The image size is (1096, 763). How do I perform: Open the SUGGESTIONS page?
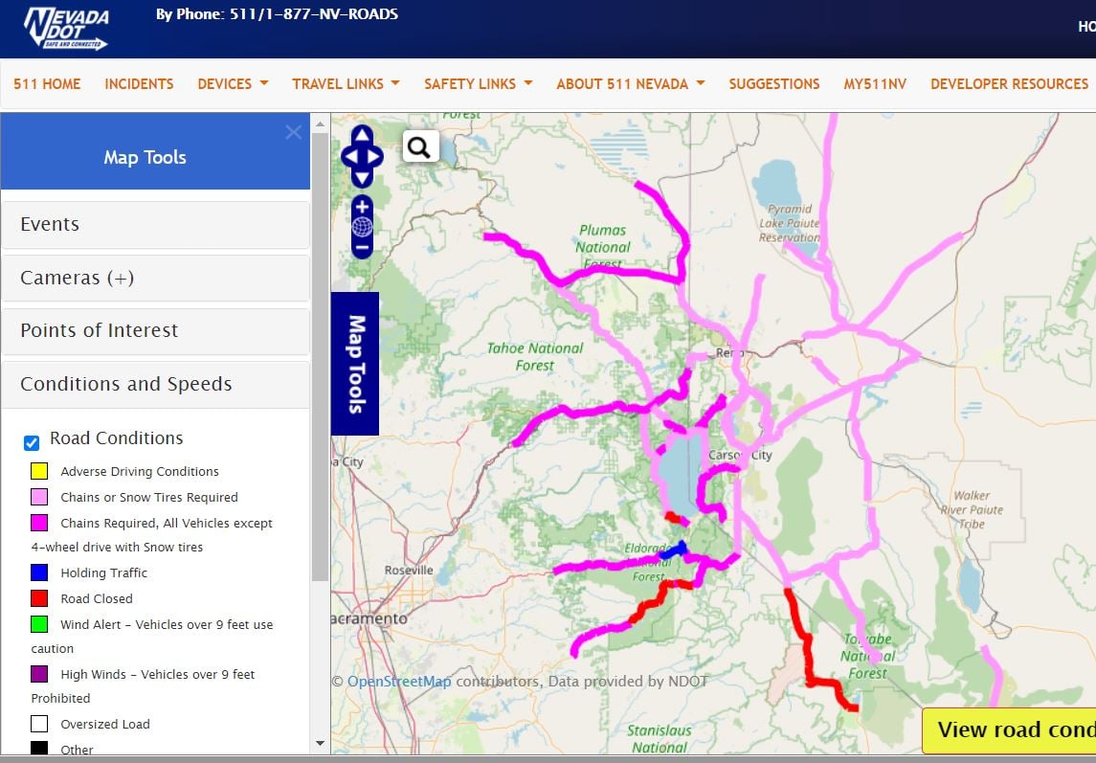coord(774,84)
